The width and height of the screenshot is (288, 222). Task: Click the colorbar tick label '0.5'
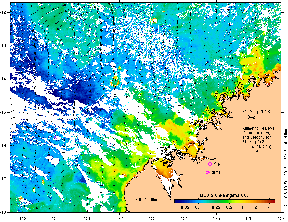point(229,207)
